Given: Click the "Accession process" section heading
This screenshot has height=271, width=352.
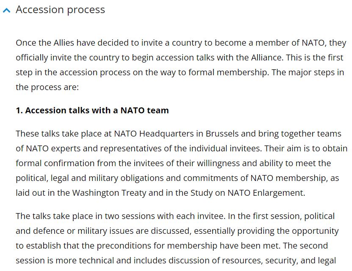Looking at the screenshot, I should tap(60, 10).
